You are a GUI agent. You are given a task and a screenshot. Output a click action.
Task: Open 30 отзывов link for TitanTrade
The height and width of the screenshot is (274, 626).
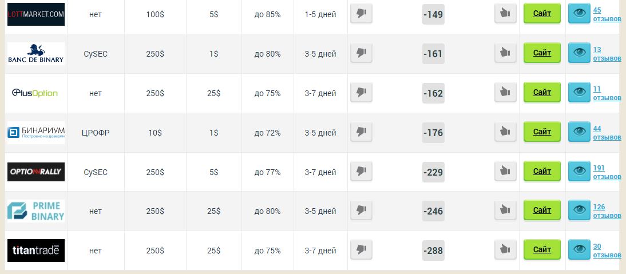coord(607,251)
